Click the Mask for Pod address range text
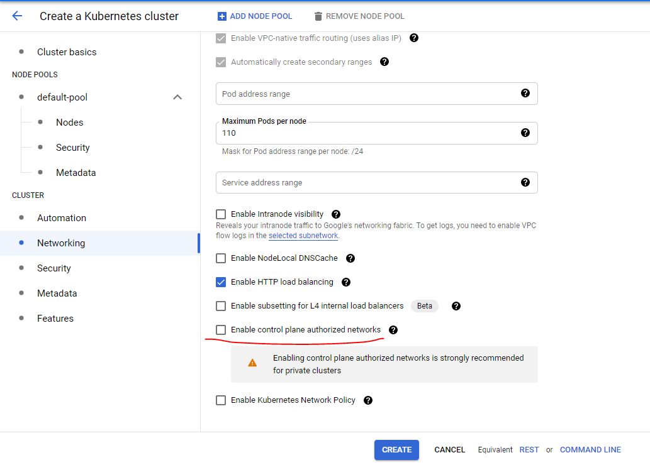This screenshot has width=650, height=465. (292, 151)
